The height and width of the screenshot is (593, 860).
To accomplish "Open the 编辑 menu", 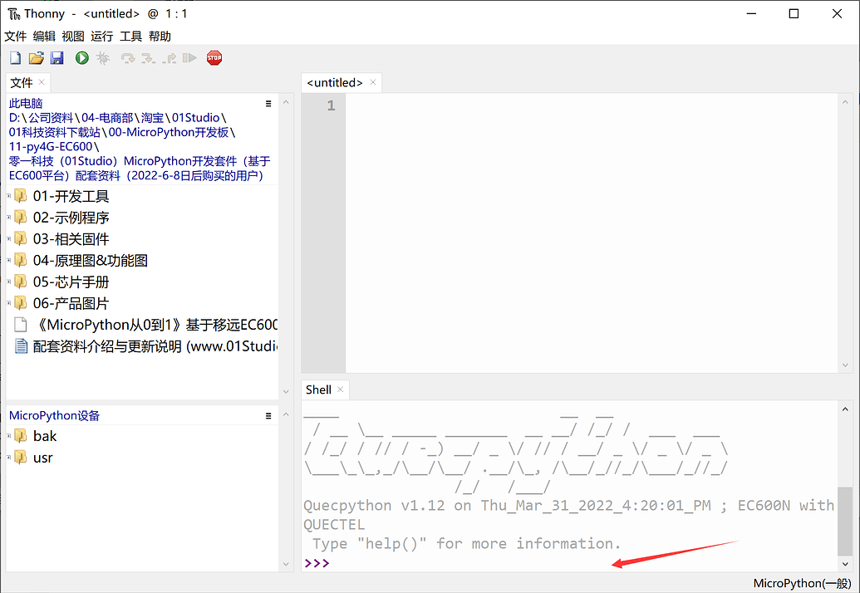I will coord(44,37).
